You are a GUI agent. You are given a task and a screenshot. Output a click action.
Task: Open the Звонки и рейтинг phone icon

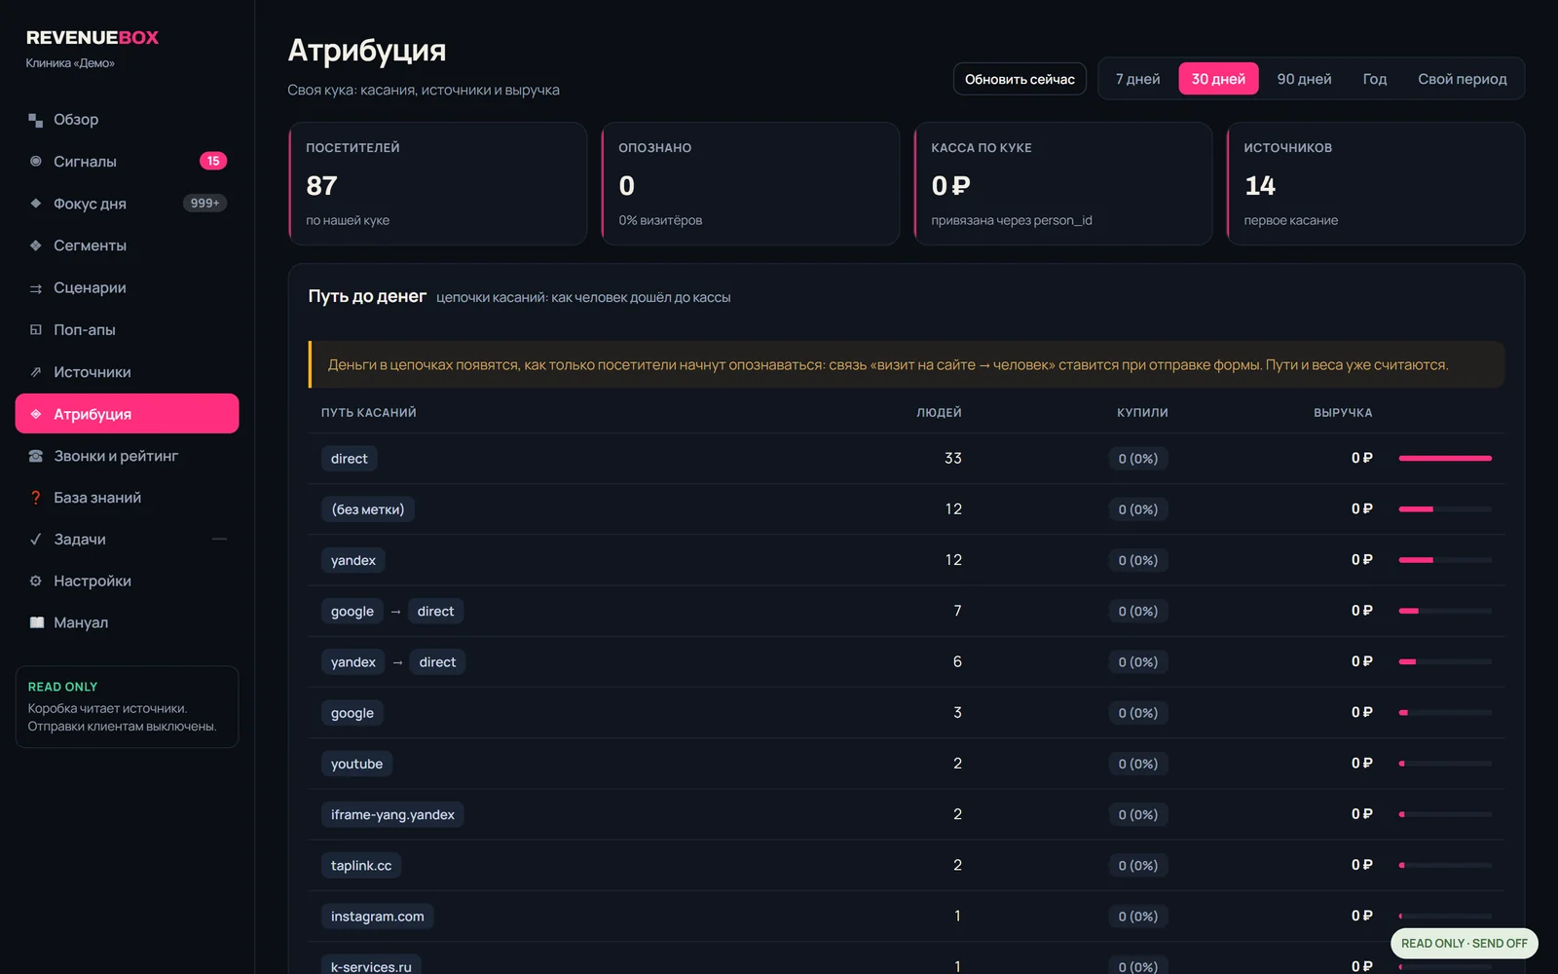click(x=36, y=456)
